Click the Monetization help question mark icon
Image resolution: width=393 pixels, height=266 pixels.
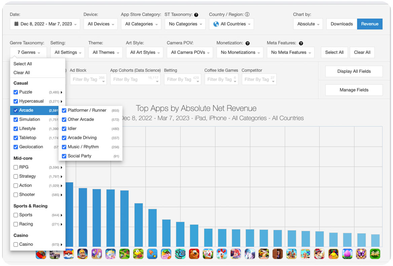click(248, 43)
